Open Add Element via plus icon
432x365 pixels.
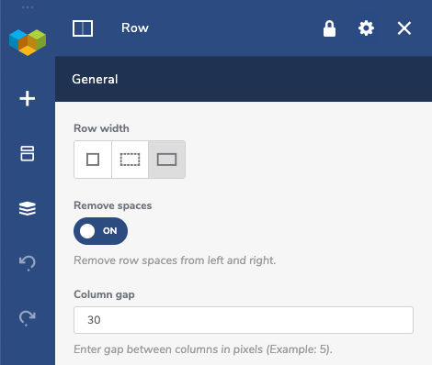[x=28, y=99]
